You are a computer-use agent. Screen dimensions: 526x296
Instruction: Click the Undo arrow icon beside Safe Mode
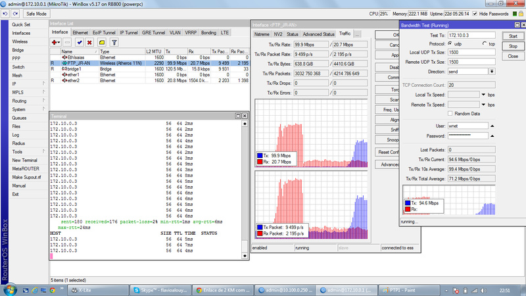[x=5, y=13]
